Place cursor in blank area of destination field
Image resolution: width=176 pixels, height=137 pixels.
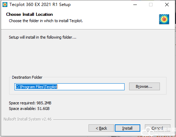(x=91, y=87)
